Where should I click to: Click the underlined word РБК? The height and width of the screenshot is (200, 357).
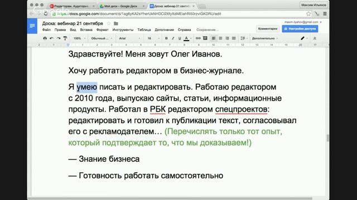pyautogui.click(x=157, y=109)
